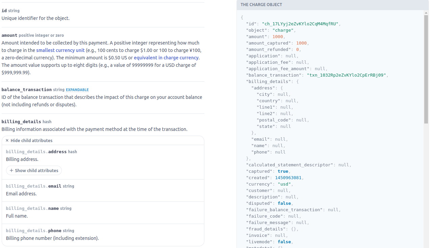Follow the 'equivalent in charge currency' link
This screenshot has height=248, width=430.
point(166,58)
